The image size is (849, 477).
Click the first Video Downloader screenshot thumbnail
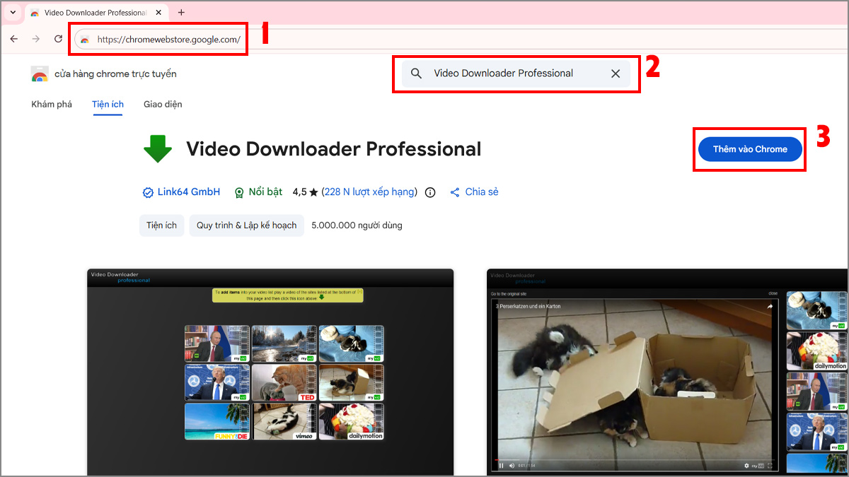tap(269, 371)
